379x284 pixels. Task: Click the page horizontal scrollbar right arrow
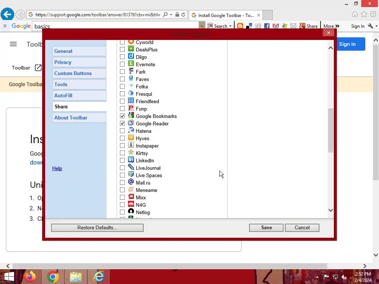pos(365,266)
